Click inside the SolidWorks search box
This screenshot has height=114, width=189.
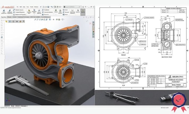[72, 7]
